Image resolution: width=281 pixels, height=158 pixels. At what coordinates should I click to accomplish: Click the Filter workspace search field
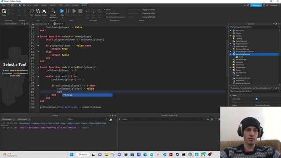pyautogui.click(x=254, y=27)
